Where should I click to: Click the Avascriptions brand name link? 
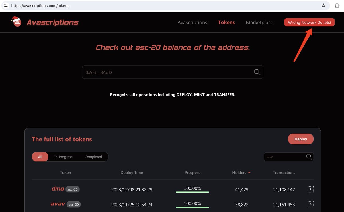click(x=52, y=22)
